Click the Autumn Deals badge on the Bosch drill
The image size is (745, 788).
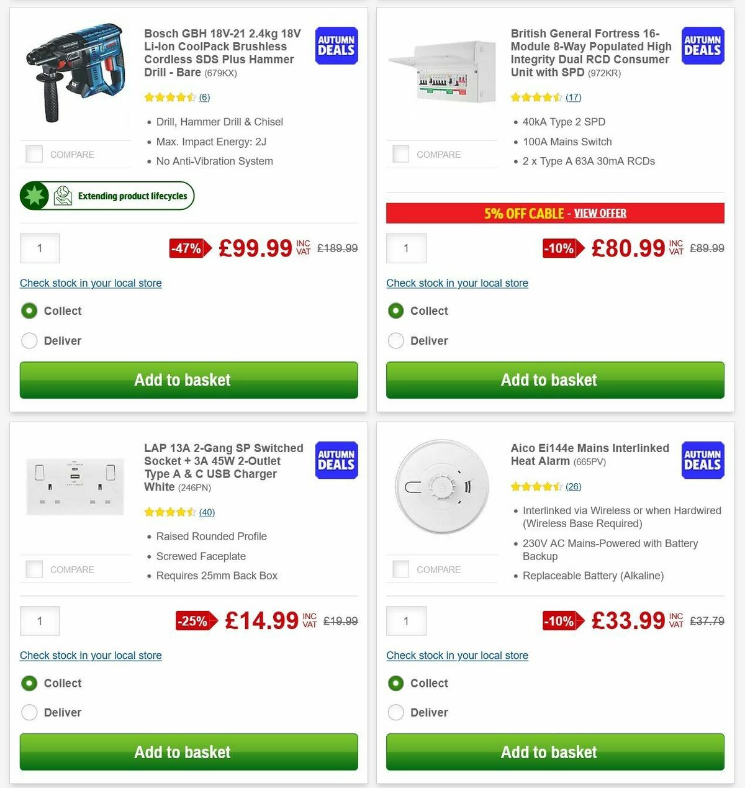[335, 45]
